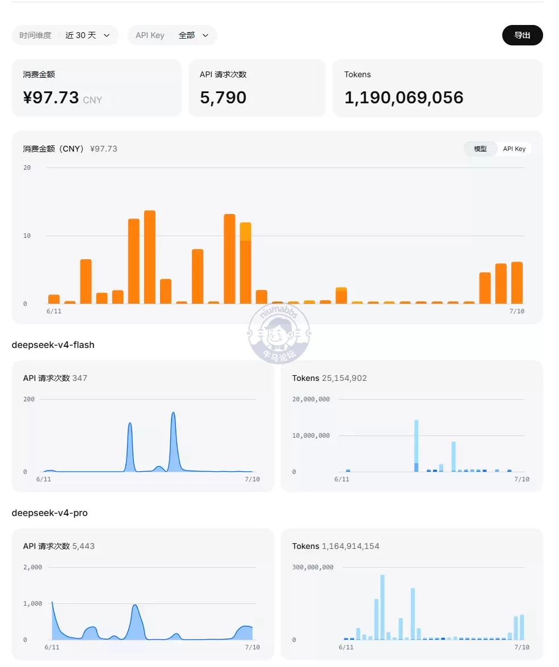Click the deepseek-v4-pro section heading
Image resolution: width=559 pixels, height=667 pixels.
50,513
